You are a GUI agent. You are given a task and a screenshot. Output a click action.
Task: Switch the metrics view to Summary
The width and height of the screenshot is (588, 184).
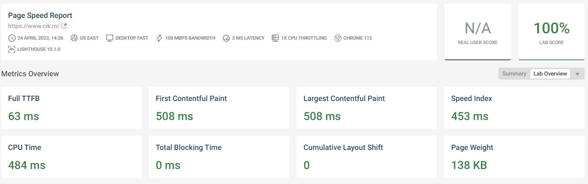[514, 74]
